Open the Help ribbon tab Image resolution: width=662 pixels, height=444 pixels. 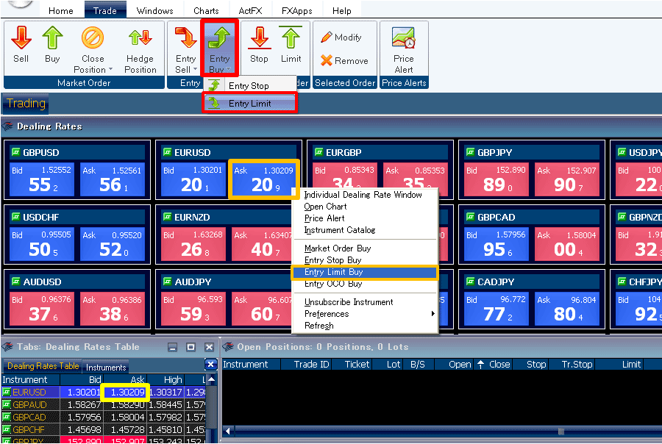coord(341,10)
